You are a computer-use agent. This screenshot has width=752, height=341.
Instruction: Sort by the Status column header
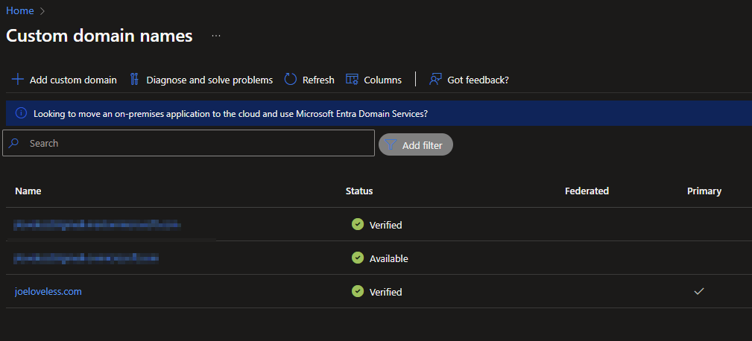click(359, 191)
